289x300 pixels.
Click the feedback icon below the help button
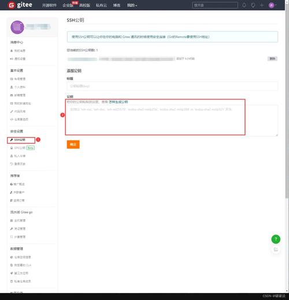[x=276, y=250]
